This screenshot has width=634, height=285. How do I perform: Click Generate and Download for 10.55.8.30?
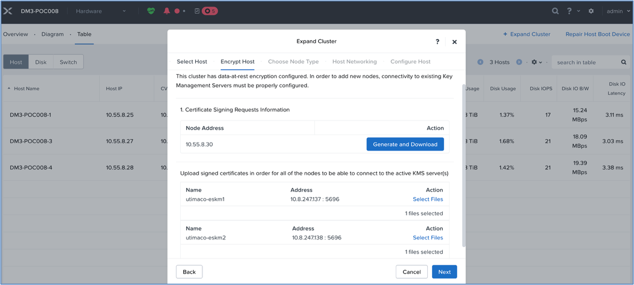pyautogui.click(x=405, y=144)
